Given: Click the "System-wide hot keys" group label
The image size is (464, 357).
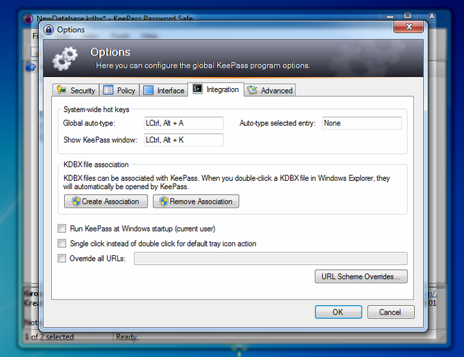Looking at the screenshot, I should [x=96, y=109].
